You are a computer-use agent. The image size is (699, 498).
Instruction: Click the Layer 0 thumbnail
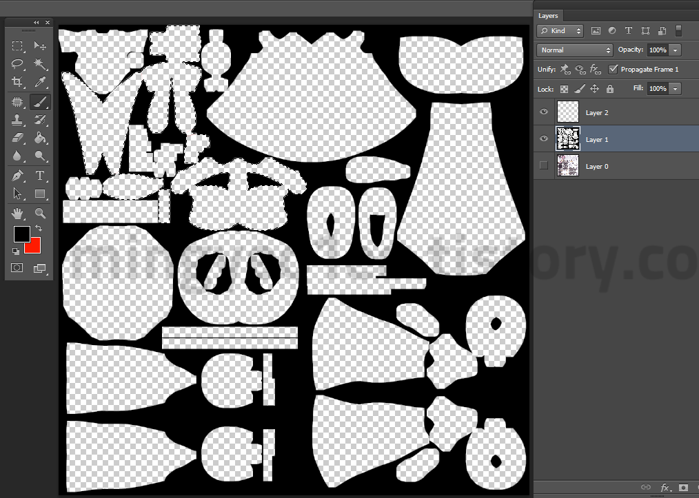[x=568, y=165]
